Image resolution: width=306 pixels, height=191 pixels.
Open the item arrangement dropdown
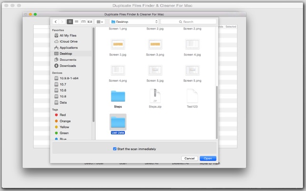[100, 22]
